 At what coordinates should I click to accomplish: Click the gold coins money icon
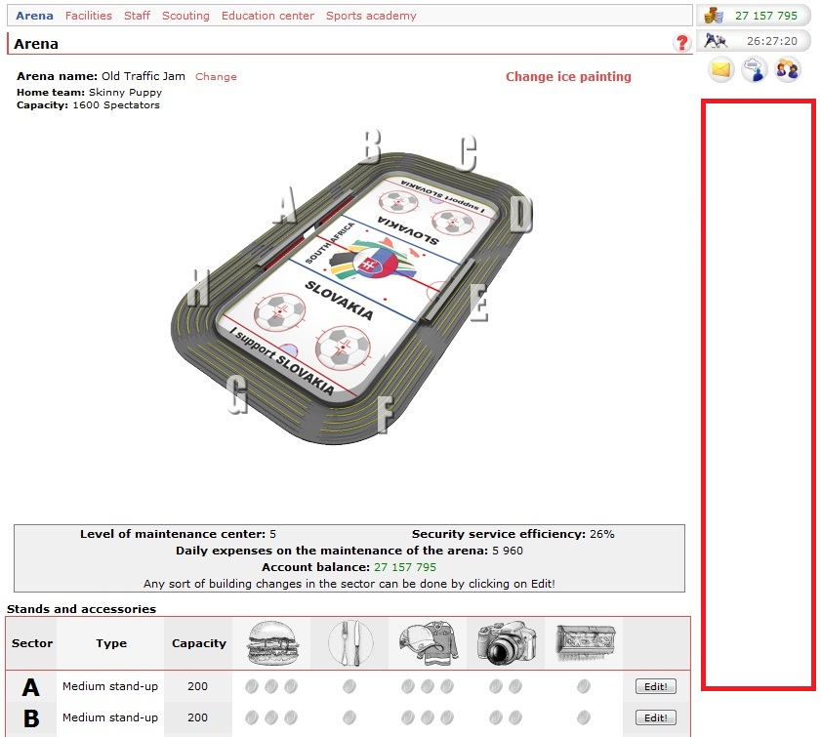point(714,16)
